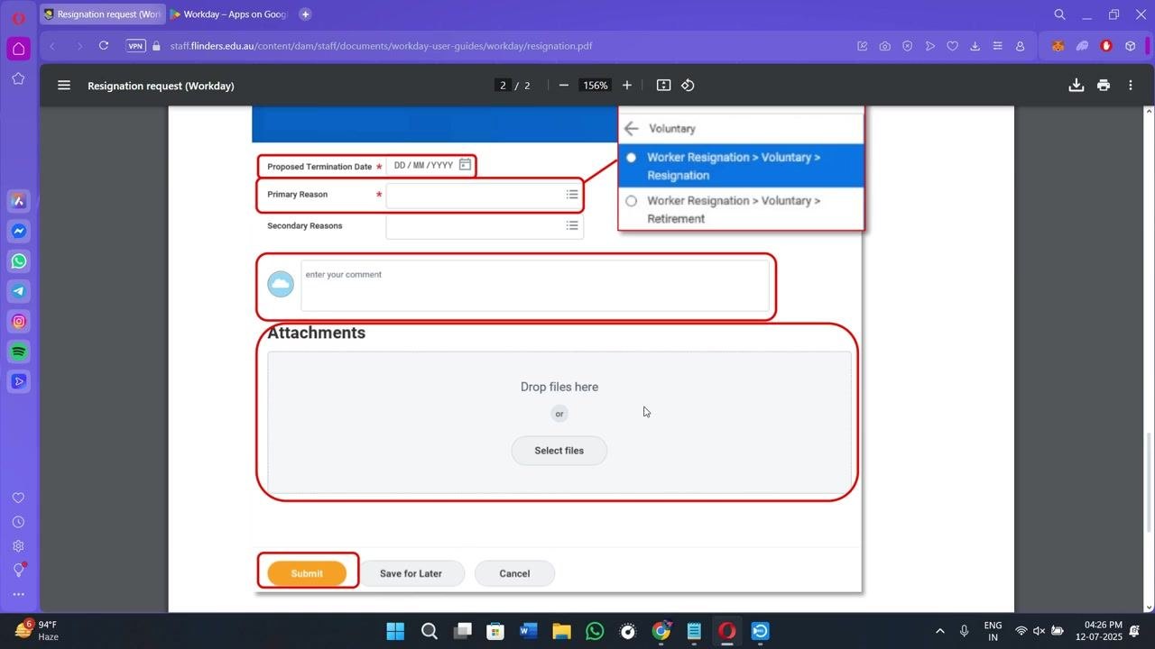Image resolution: width=1155 pixels, height=649 pixels.
Task: Select Worker Resignation > Voluntary > Resignation radio
Action: click(x=631, y=158)
